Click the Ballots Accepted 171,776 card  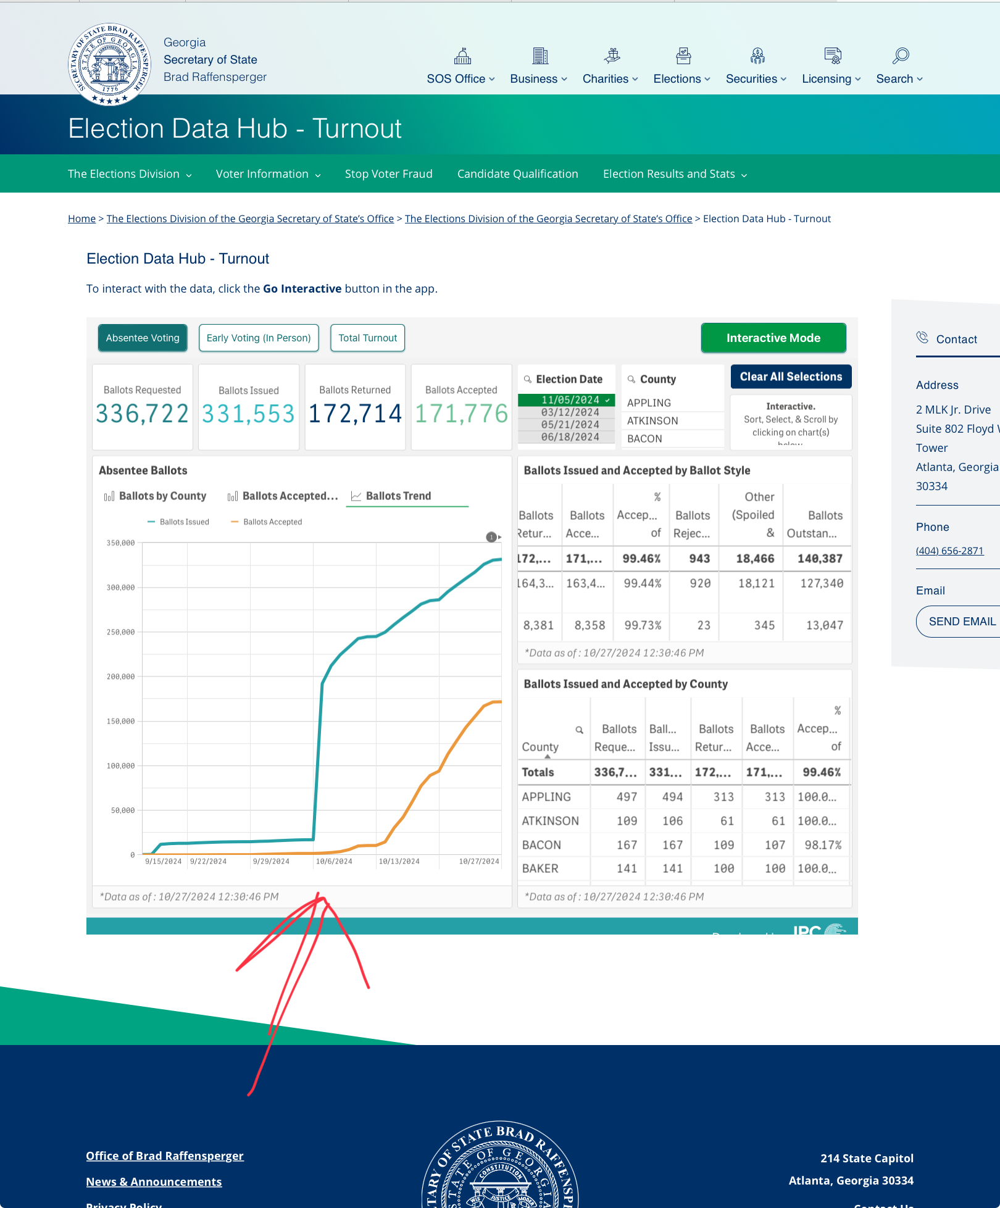click(x=461, y=407)
